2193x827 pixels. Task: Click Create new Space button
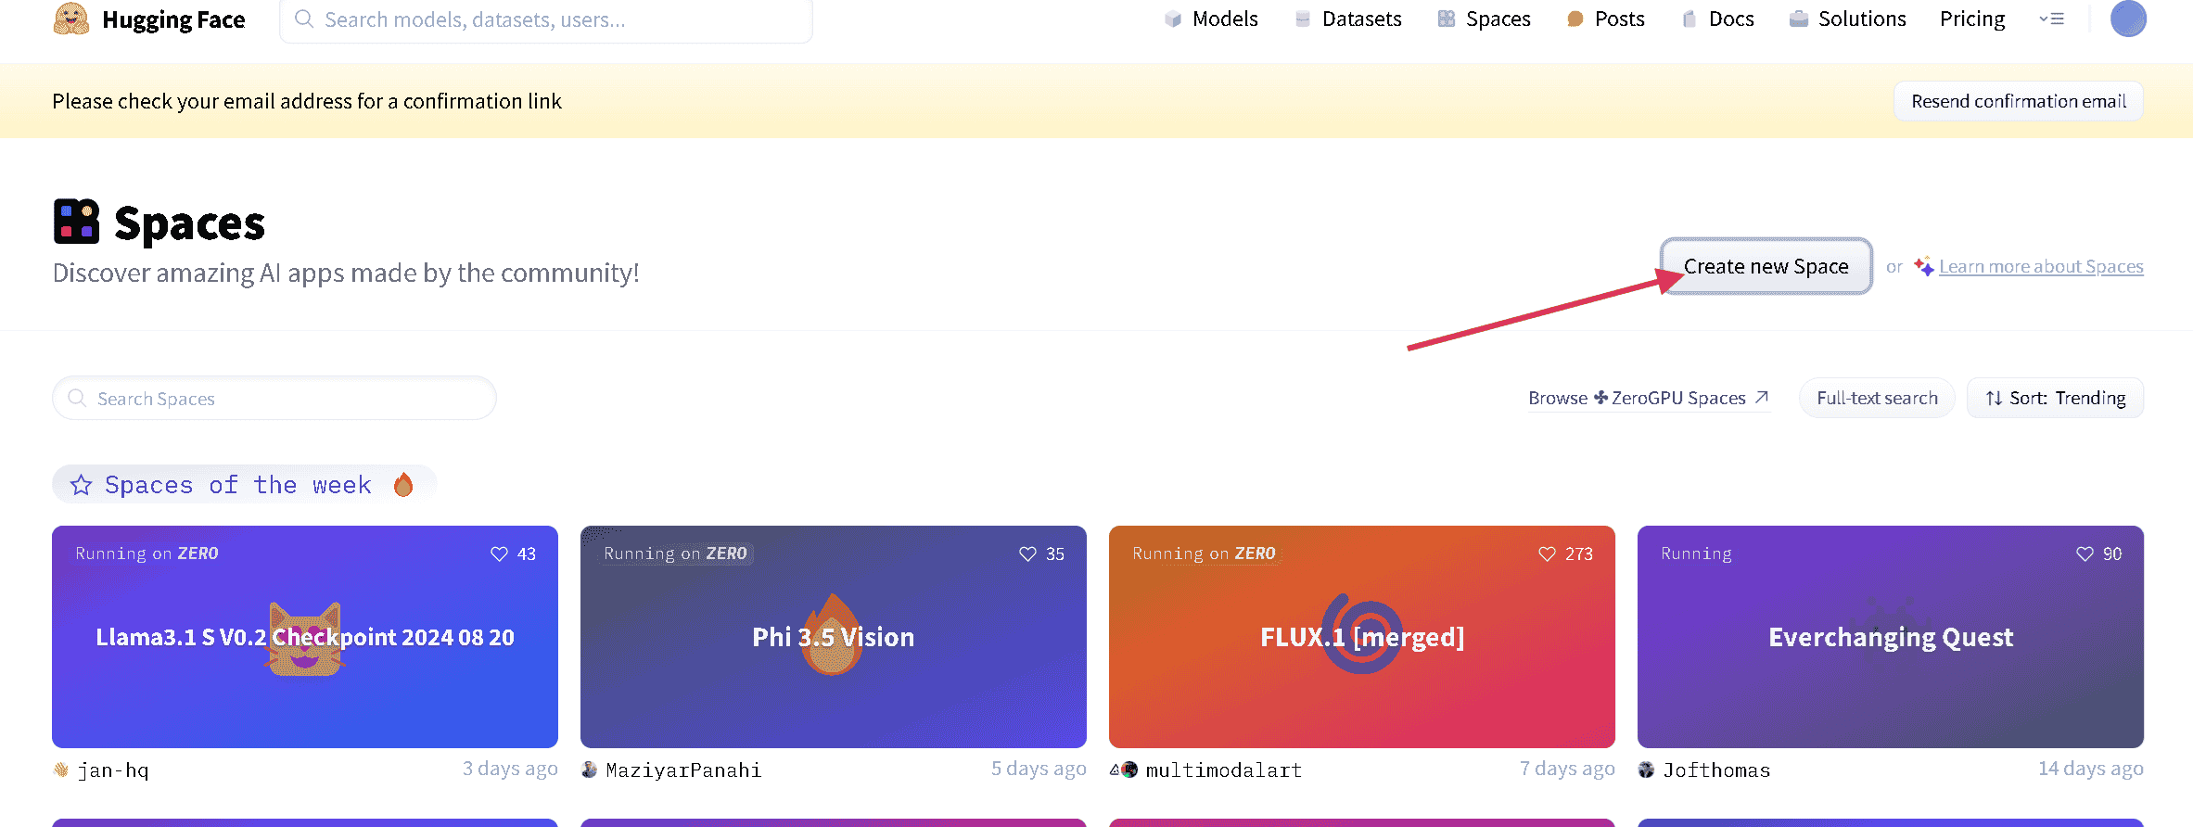click(x=1766, y=266)
